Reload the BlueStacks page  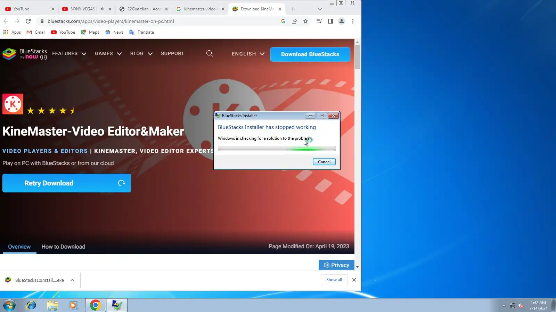point(28,21)
